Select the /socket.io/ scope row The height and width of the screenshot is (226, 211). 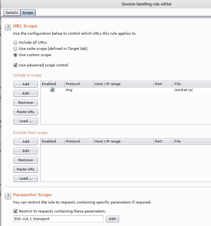pyautogui.click(x=126, y=90)
